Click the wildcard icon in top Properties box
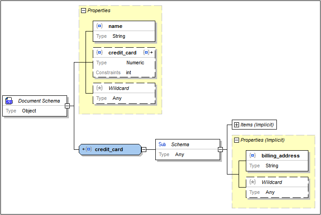The width and height of the screenshot is (321, 215). coord(99,88)
